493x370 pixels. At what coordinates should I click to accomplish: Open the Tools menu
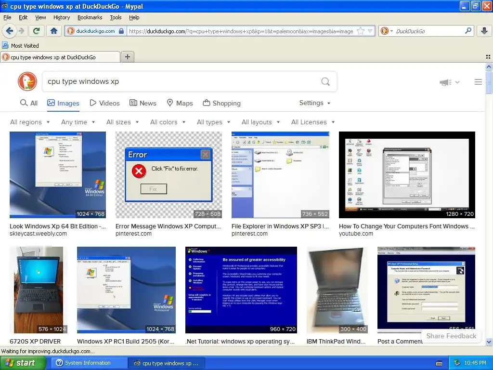(x=116, y=17)
